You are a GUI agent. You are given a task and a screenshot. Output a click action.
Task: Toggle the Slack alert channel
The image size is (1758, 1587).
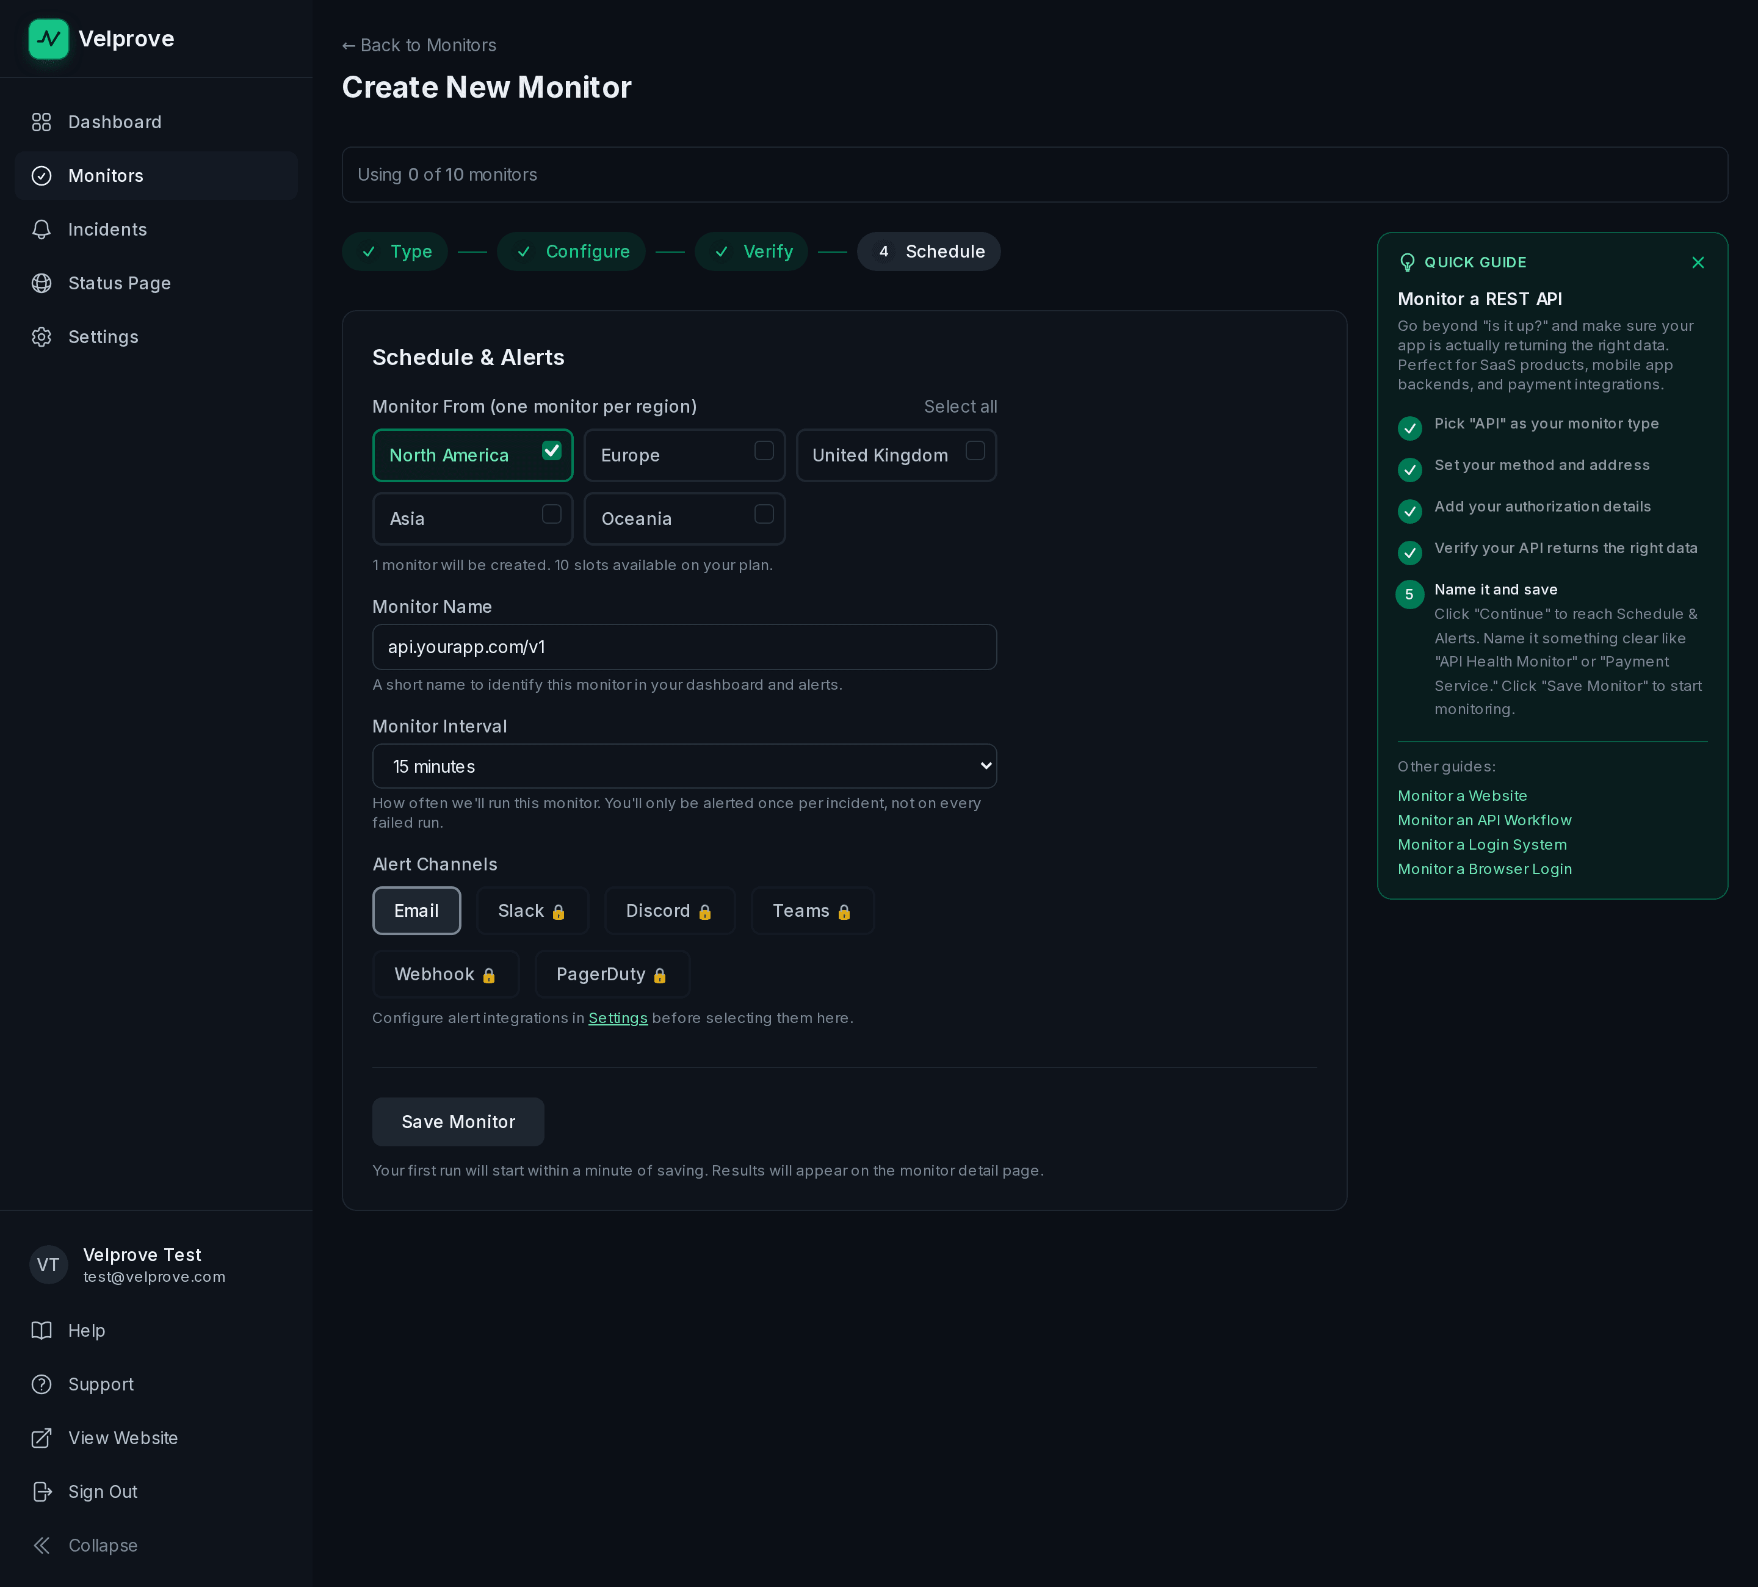(x=532, y=911)
